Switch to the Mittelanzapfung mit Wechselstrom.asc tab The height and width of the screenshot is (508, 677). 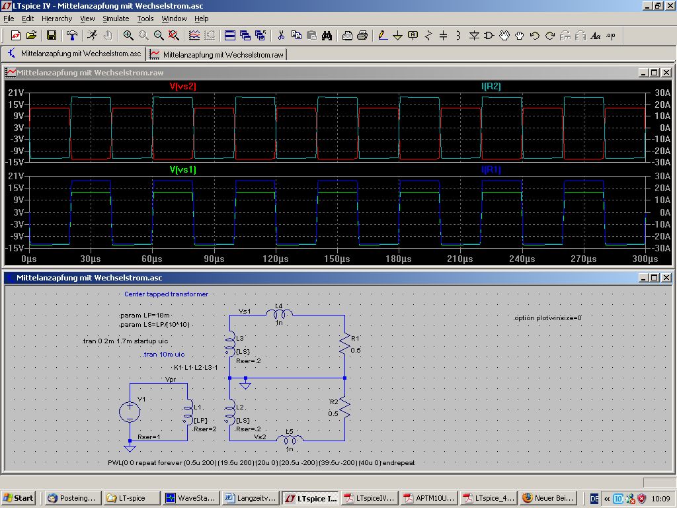pyautogui.click(x=74, y=54)
